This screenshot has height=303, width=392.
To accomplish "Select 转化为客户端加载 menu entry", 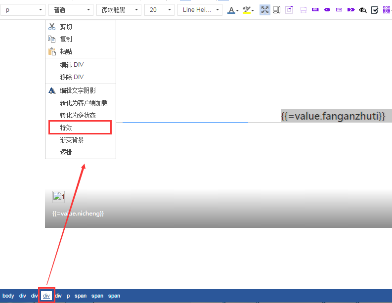I will tap(81, 103).
